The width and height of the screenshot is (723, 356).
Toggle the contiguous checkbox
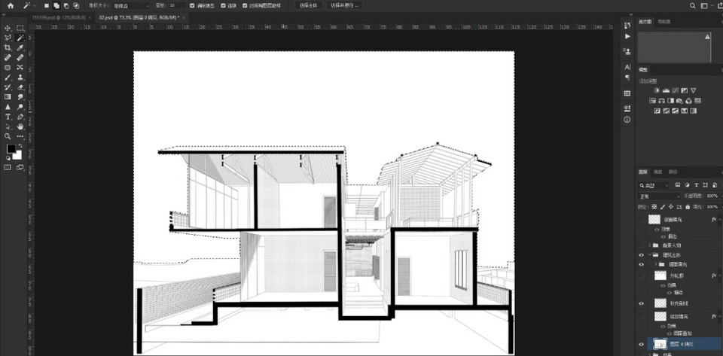click(223, 5)
